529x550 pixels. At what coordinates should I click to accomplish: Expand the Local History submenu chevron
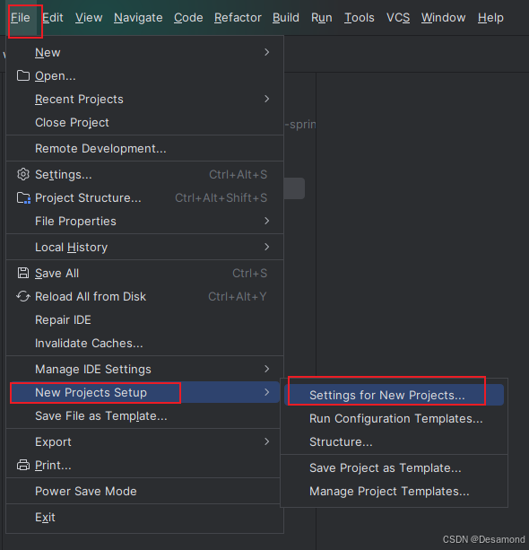click(267, 247)
